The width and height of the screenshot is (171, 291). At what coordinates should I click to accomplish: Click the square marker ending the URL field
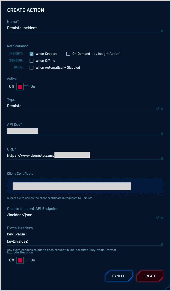pyautogui.click(x=162, y=158)
